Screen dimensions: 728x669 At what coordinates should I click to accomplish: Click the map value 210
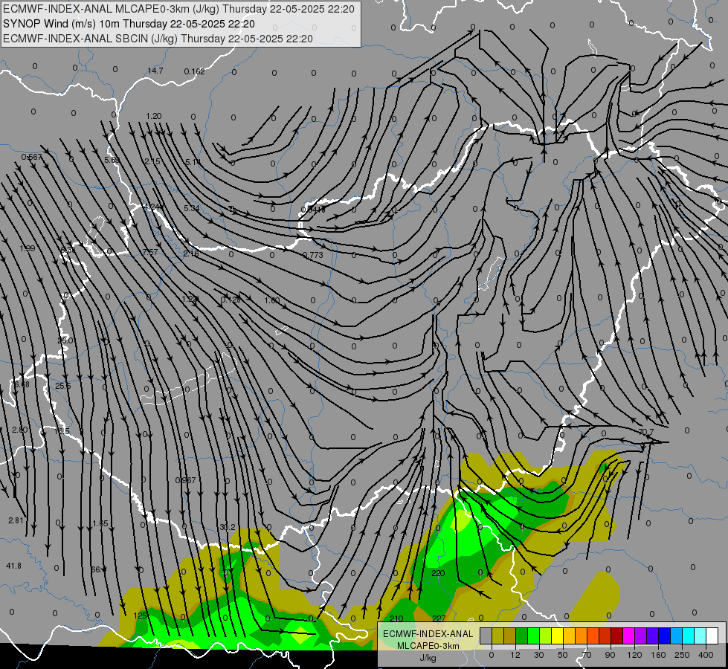[396, 618]
